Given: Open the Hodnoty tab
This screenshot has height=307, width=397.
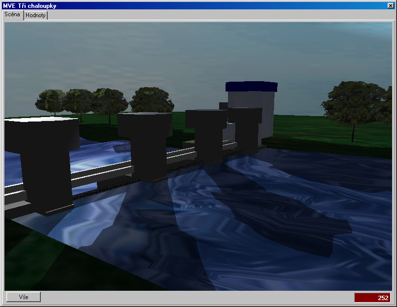Looking at the screenshot, I should click(x=36, y=15).
